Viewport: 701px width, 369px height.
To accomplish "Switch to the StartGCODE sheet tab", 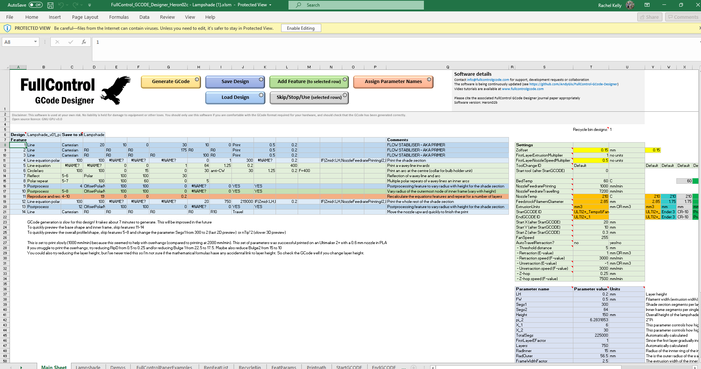I will click(349, 367).
